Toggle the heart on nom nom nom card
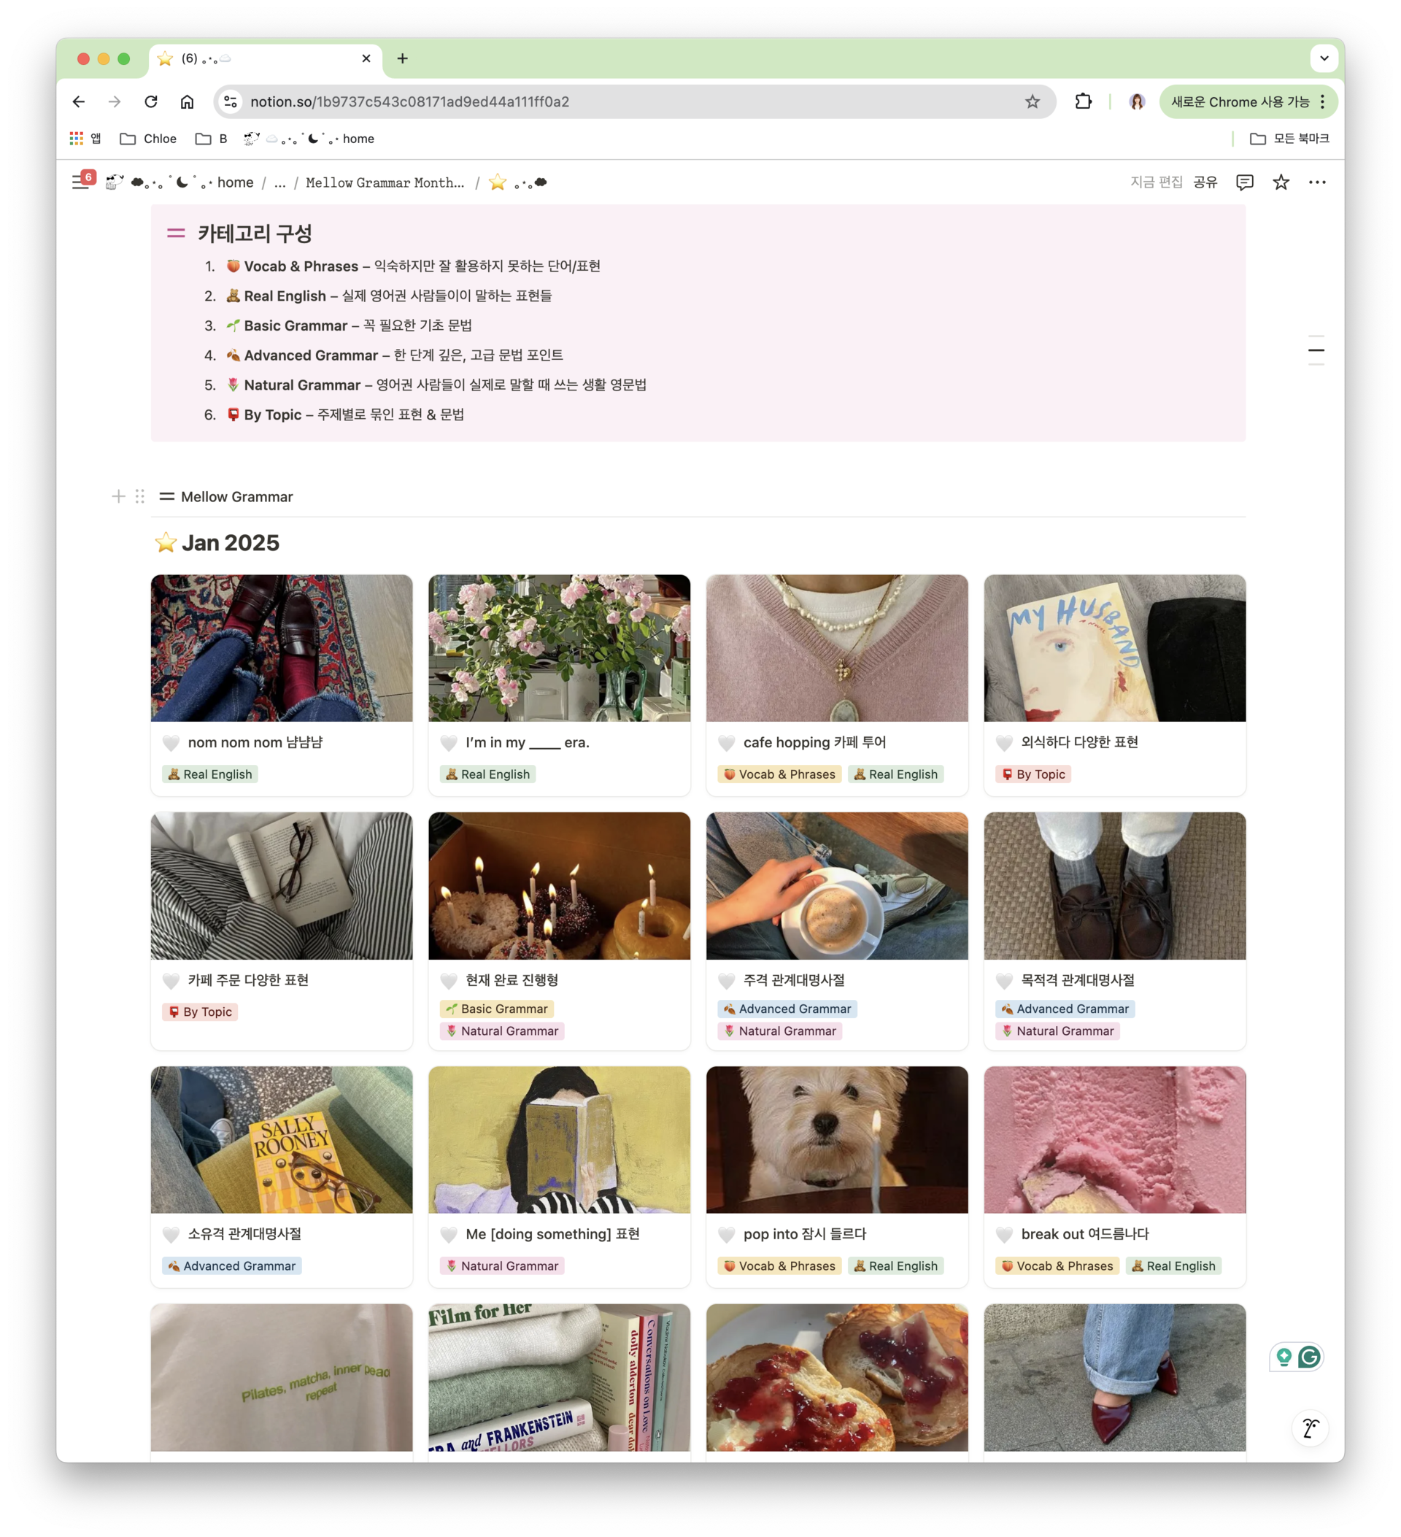This screenshot has height=1537, width=1401. point(171,742)
